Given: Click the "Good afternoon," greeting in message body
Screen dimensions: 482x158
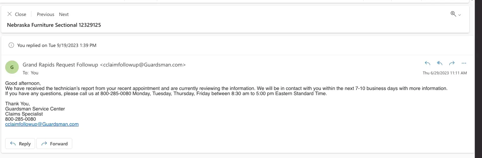Looking at the screenshot, I should tap(23, 83).
